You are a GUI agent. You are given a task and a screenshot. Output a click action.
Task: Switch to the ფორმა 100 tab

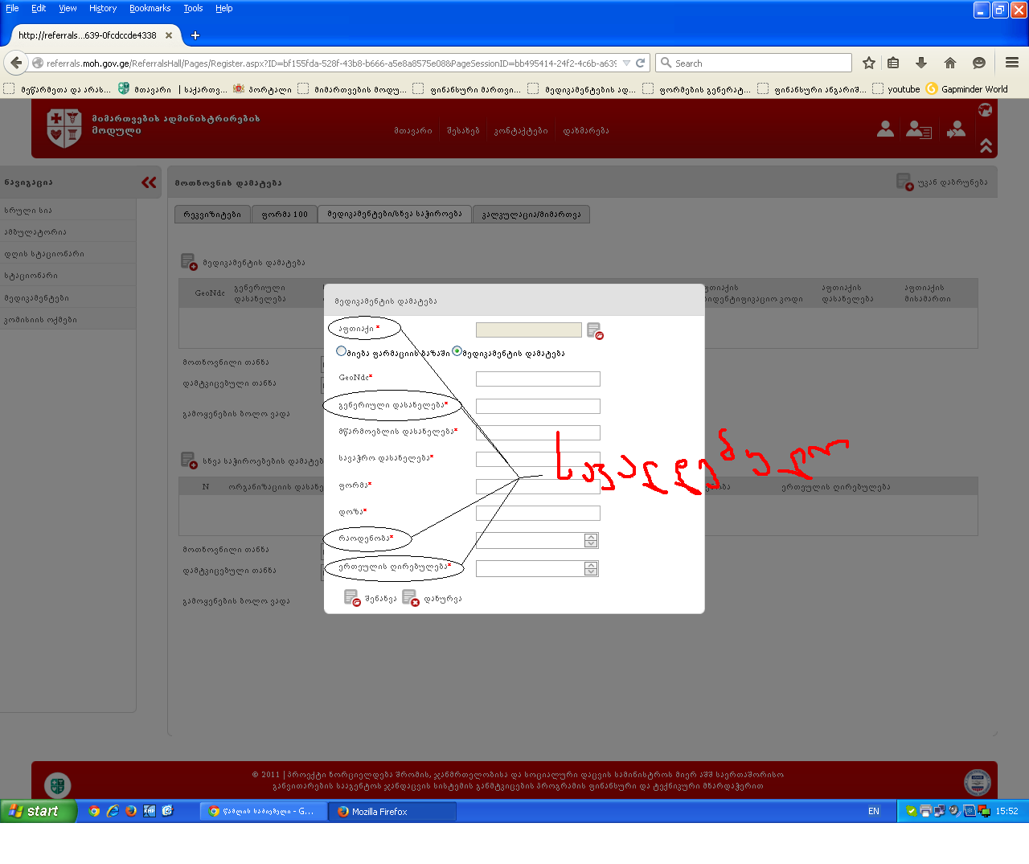pyautogui.click(x=285, y=214)
